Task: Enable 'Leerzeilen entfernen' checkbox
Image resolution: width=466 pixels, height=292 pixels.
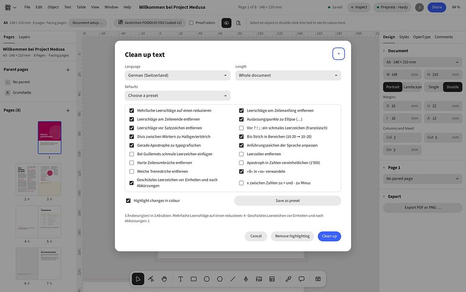Action: click(242, 154)
